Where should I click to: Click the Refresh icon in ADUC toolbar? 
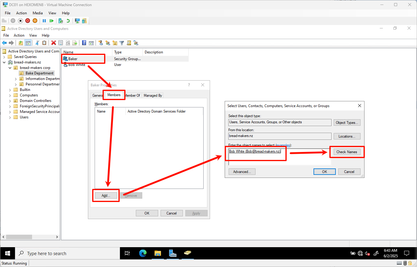click(68, 43)
